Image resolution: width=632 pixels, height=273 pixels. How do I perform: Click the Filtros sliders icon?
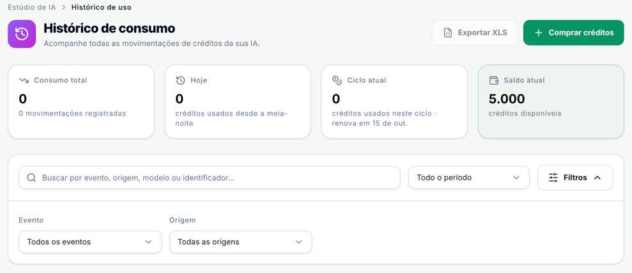coord(553,177)
